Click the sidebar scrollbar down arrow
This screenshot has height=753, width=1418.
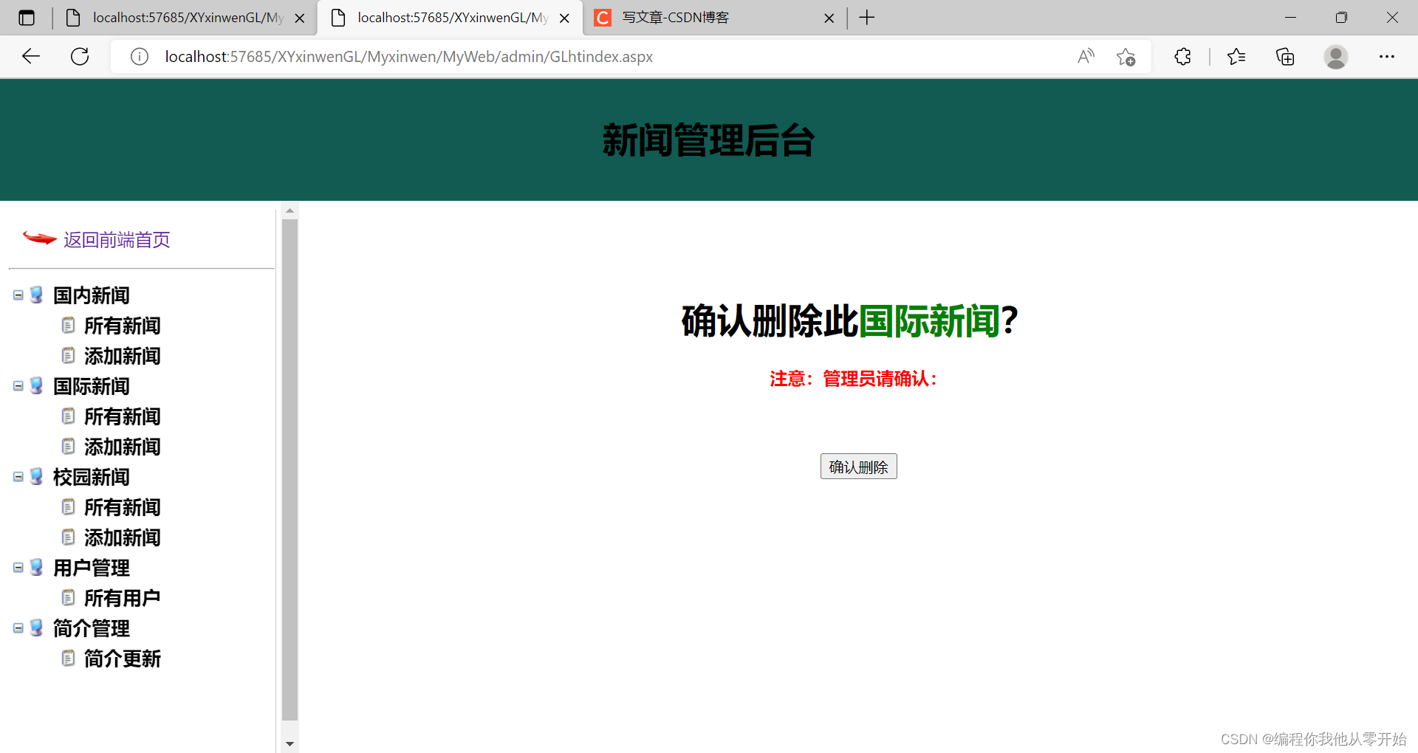point(290,743)
